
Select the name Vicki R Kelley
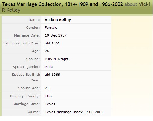click(x=58, y=20)
